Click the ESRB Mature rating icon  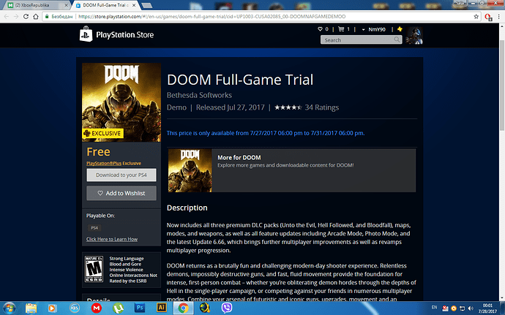(x=94, y=269)
